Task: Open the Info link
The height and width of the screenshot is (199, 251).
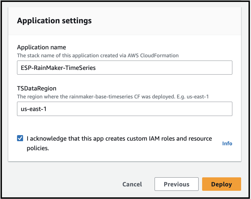Action: click(227, 143)
